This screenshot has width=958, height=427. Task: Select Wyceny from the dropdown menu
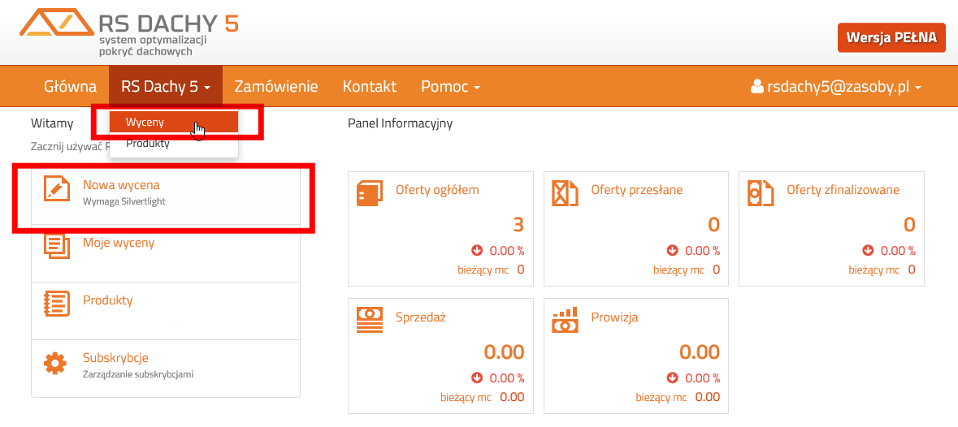[x=145, y=122]
